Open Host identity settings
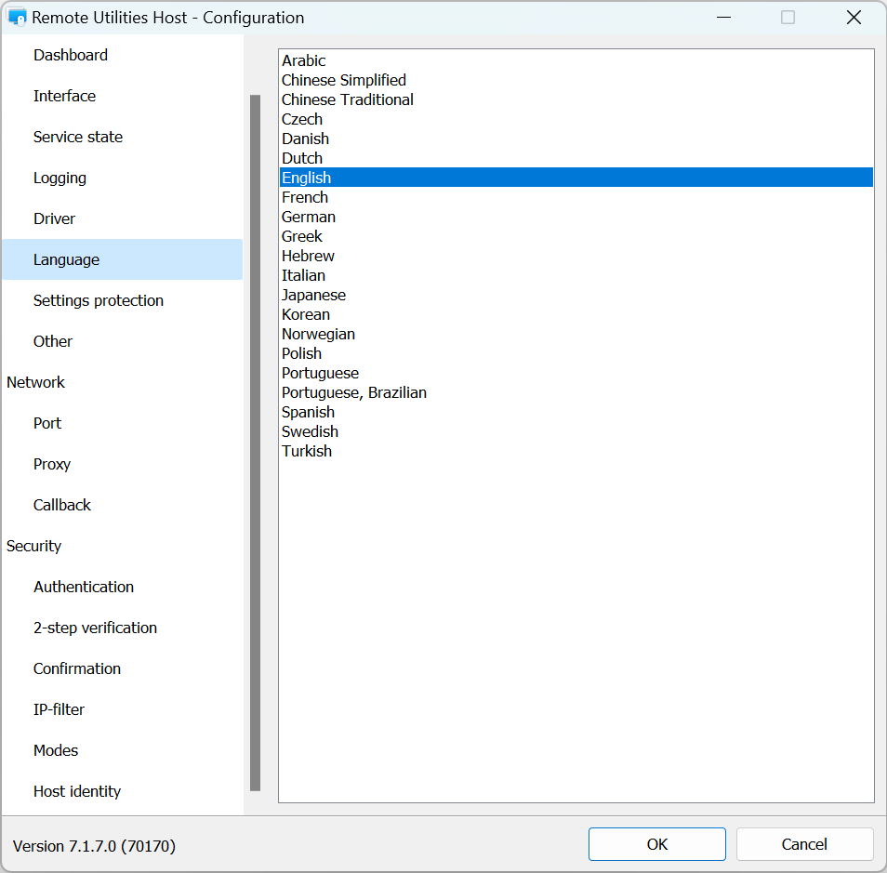This screenshot has width=887, height=873. click(122, 791)
